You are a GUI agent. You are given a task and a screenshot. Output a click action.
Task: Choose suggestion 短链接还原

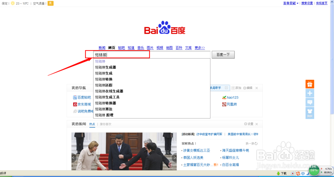pyautogui.click(x=152, y=85)
